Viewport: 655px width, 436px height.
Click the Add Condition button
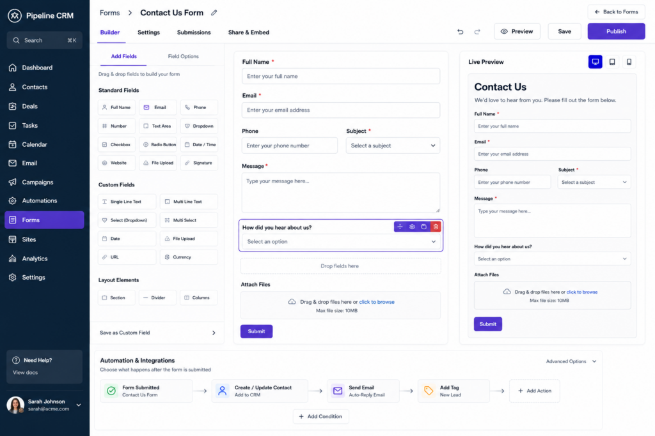pos(321,416)
